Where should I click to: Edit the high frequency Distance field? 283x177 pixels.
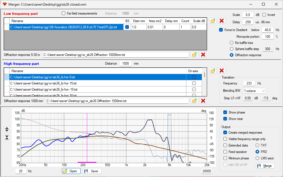point(126,63)
